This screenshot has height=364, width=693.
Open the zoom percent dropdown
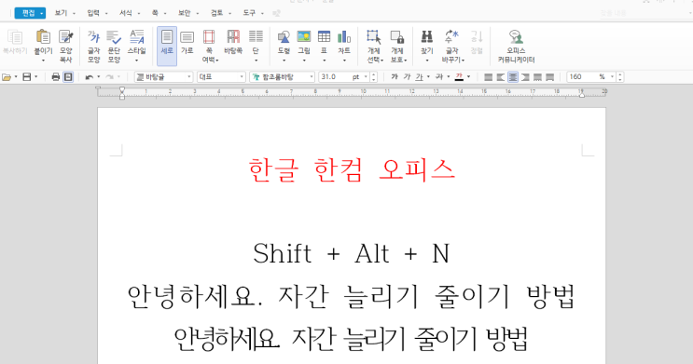click(x=612, y=76)
